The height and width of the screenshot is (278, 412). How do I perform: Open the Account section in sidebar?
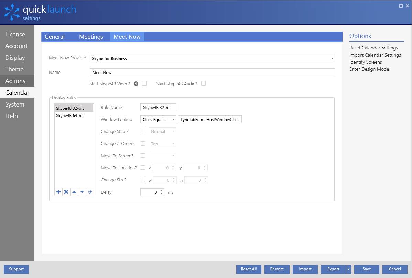tap(17, 46)
